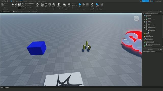
Task: Click the Resume playback button
Action: 84,4
